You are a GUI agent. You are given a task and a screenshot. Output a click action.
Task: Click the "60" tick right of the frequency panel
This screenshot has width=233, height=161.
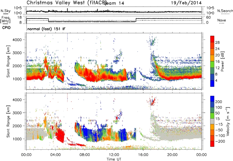(209, 17)
